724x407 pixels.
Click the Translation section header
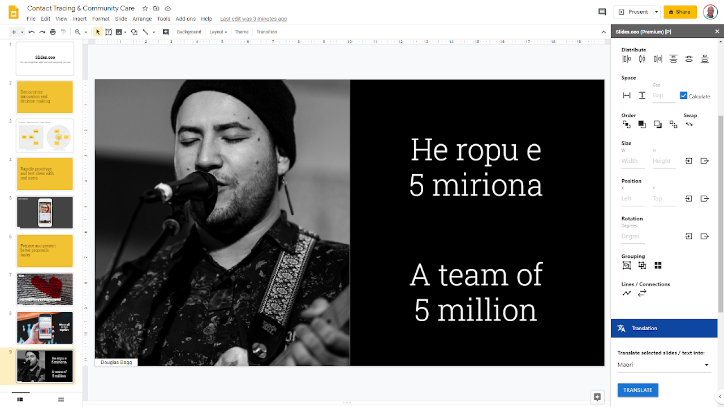click(664, 328)
